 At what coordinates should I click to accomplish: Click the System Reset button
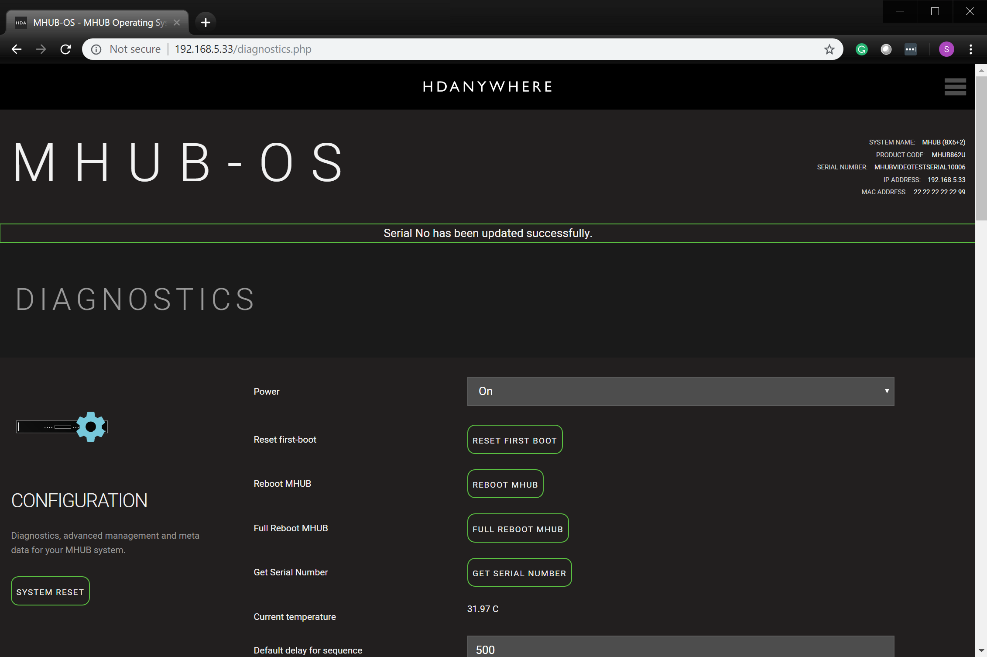pos(50,592)
